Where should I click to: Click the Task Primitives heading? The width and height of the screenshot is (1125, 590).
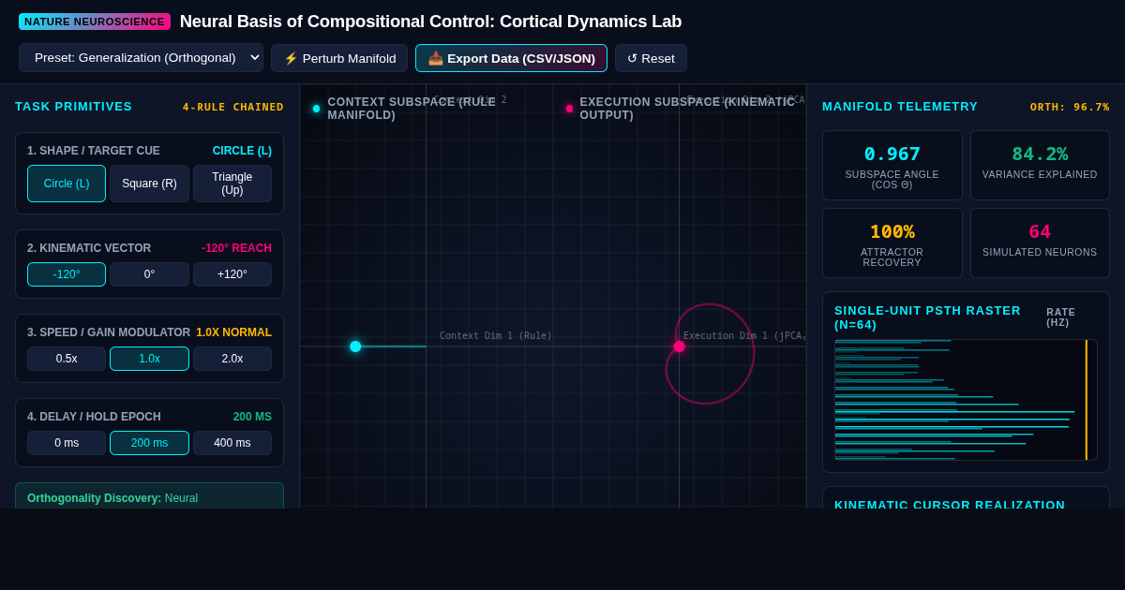(x=74, y=107)
